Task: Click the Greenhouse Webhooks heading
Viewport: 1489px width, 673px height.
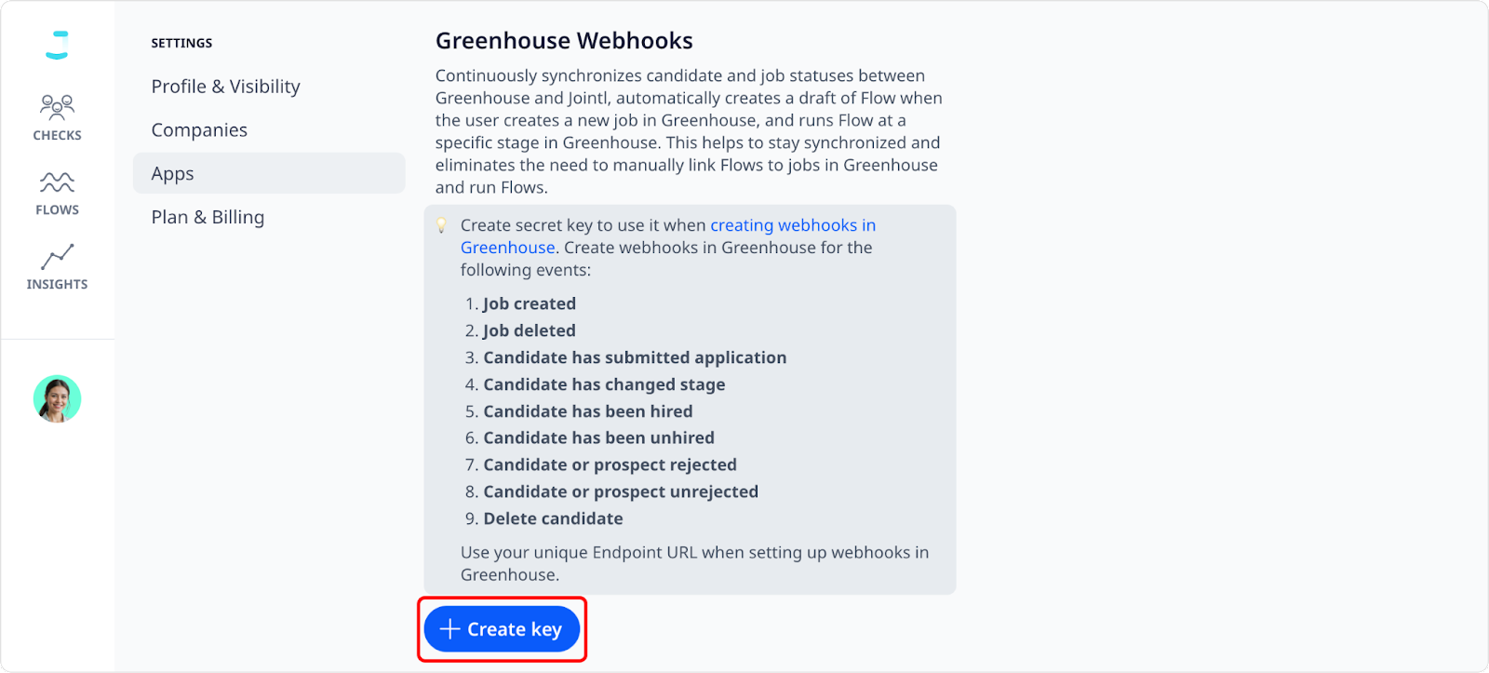Action: pyautogui.click(x=564, y=41)
